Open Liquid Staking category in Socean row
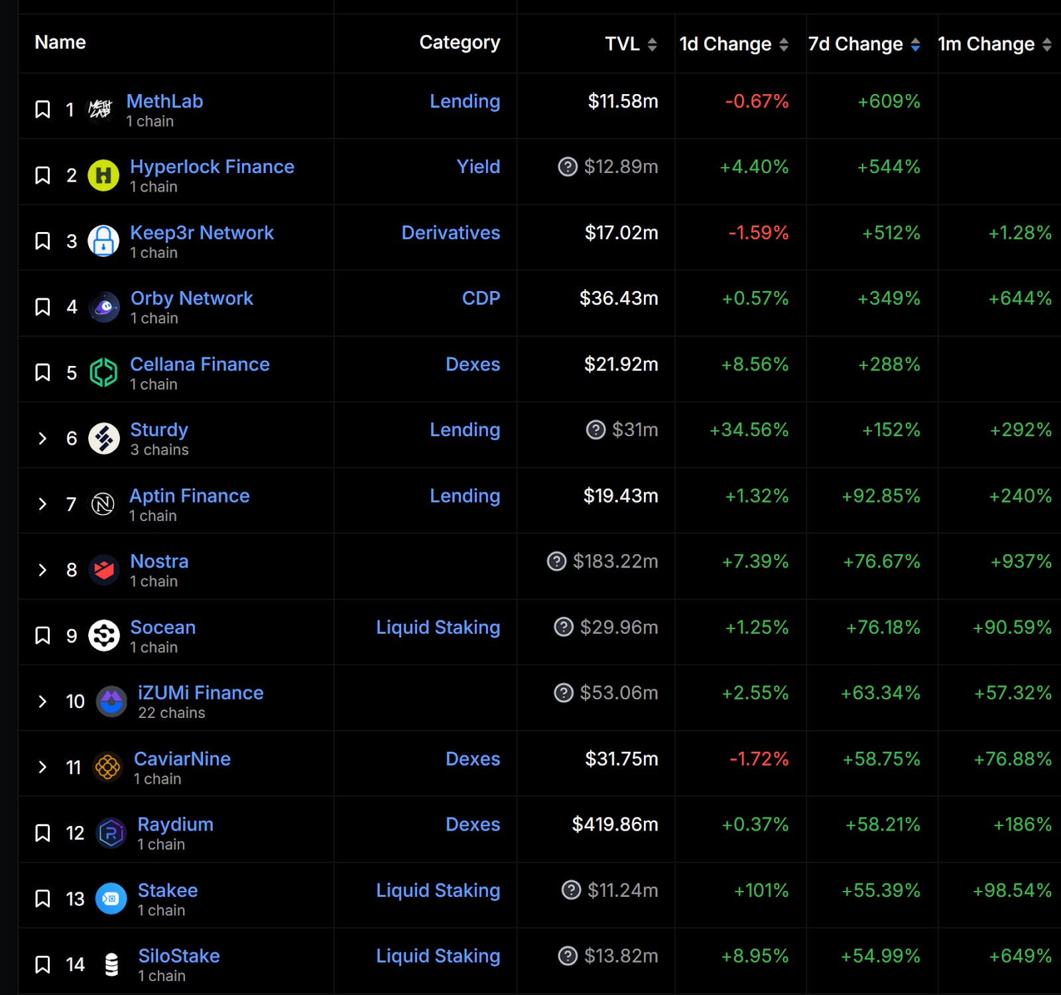 (x=438, y=627)
